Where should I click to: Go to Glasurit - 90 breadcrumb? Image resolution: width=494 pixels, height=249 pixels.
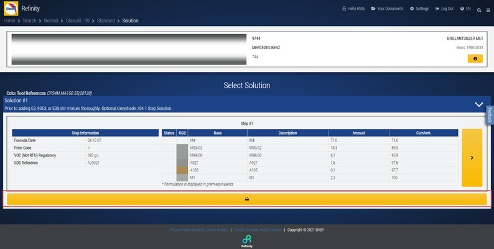click(x=78, y=20)
